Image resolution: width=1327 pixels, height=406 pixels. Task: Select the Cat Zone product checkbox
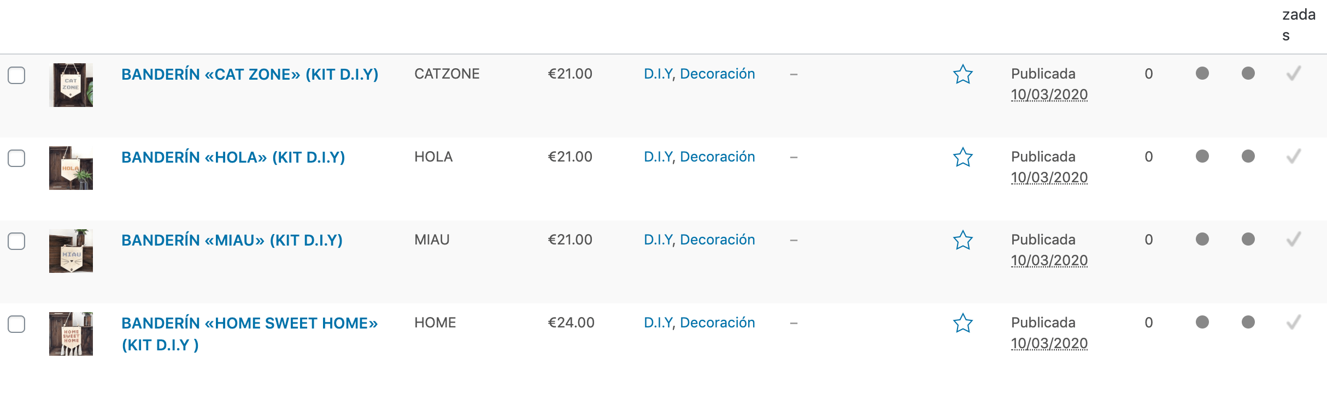pyautogui.click(x=16, y=75)
